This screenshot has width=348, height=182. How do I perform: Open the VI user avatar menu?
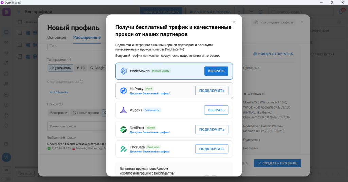pyautogui.click(x=6, y=157)
